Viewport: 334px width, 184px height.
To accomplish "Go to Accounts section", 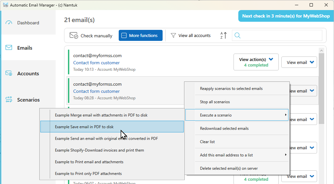I will [29, 73].
